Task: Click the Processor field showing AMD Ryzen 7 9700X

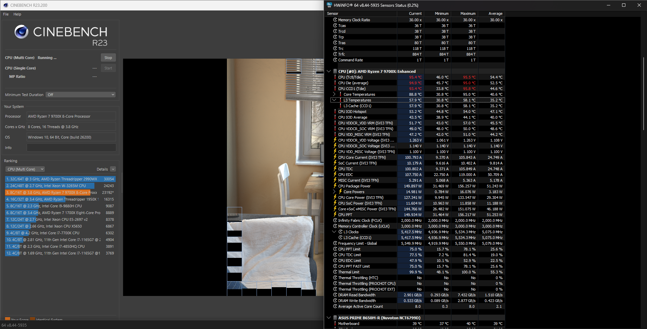Action: click(71, 116)
